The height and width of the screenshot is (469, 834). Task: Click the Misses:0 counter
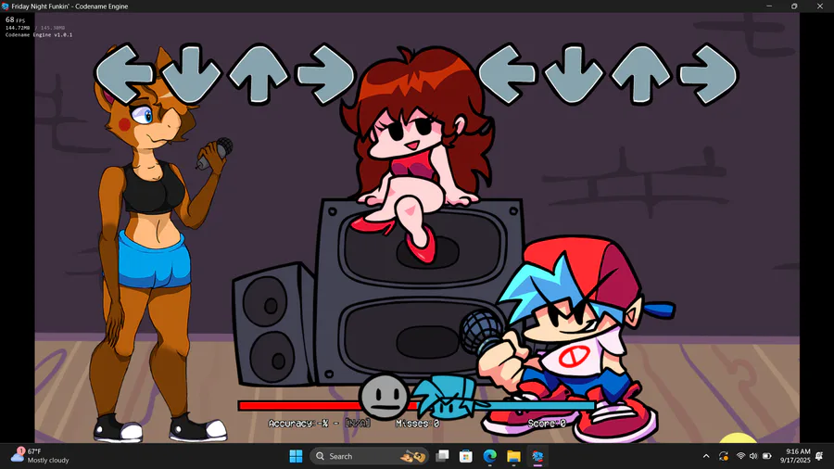[418, 424]
